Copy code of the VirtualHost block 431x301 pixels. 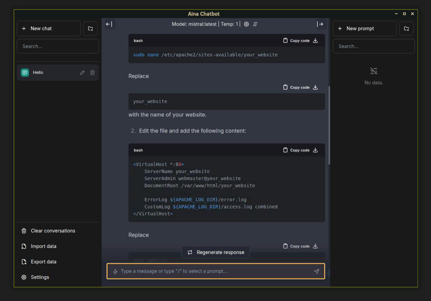pos(296,150)
